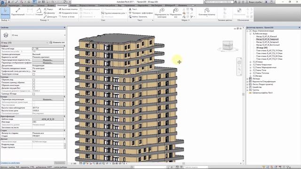Select Фасад: В_АР_Ф_Северный in browser

click(x=267, y=39)
